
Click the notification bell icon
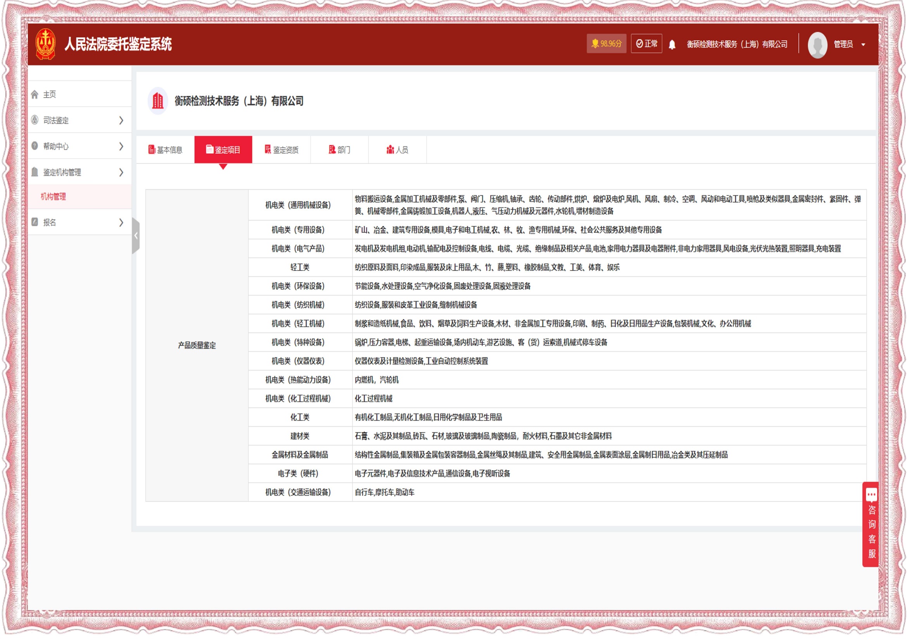(x=672, y=45)
